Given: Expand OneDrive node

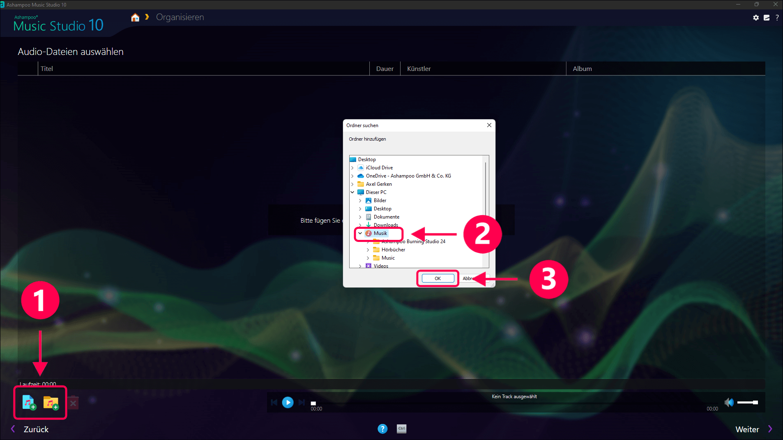Looking at the screenshot, I should click(352, 176).
